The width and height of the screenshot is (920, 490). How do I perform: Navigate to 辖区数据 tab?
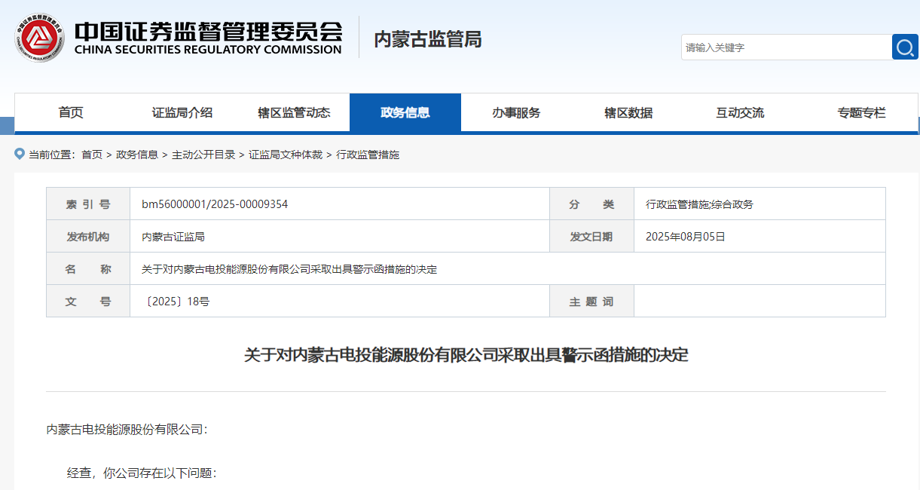628,112
